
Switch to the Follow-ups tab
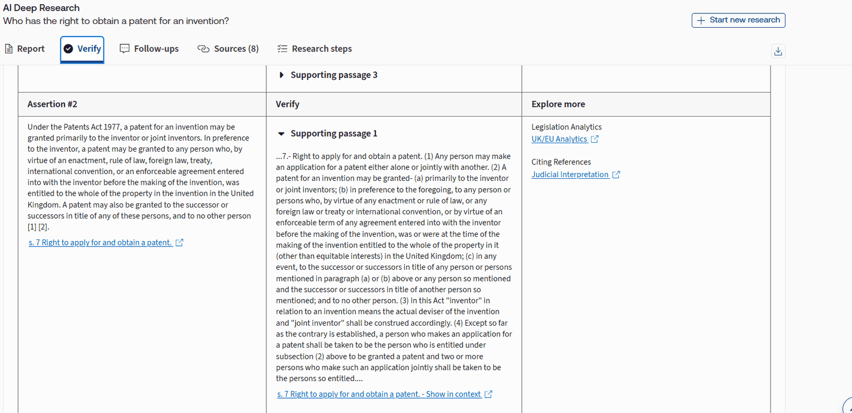pos(149,49)
